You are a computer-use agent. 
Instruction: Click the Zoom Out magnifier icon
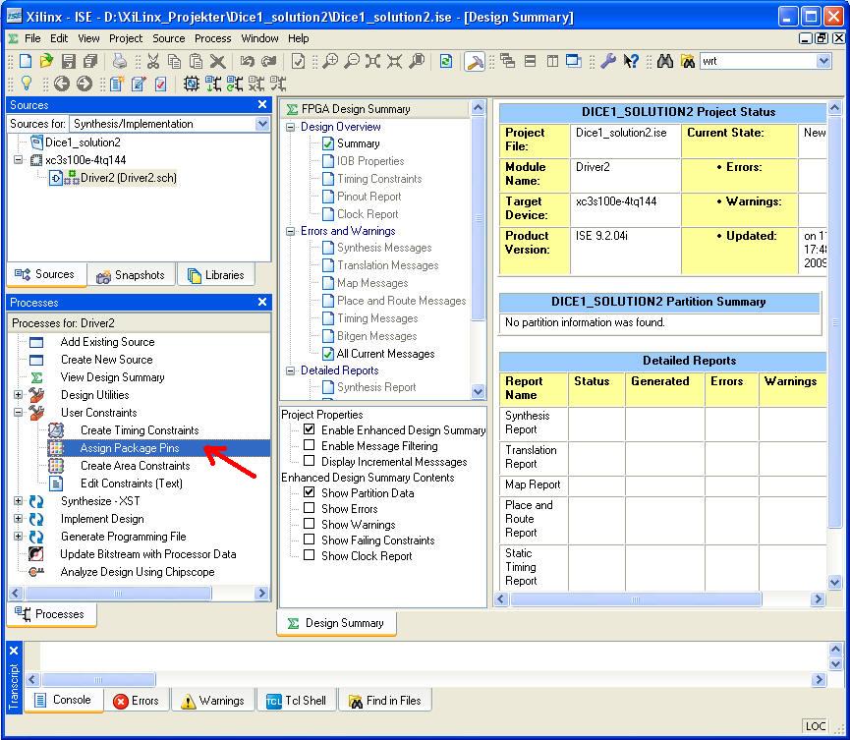352,61
